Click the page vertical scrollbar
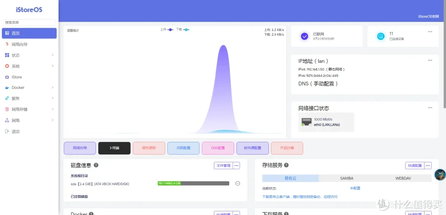This screenshot has height=215, width=446. click(x=445, y=54)
